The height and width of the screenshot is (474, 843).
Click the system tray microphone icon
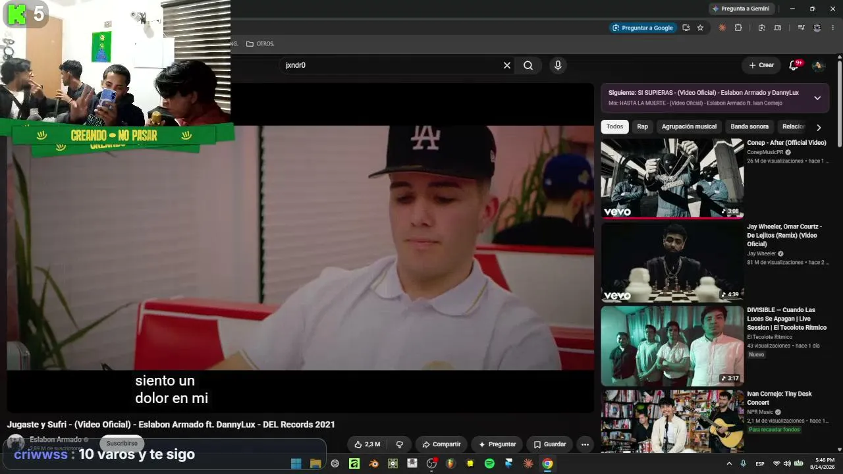tap(744, 463)
